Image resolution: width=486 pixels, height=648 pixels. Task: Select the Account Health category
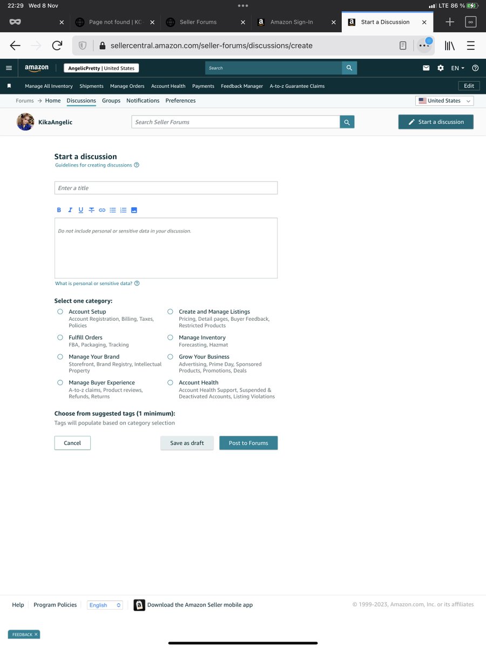coord(170,383)
